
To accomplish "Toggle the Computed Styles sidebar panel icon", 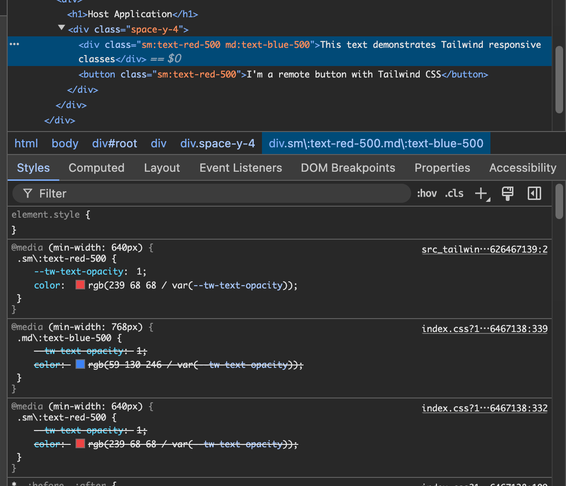I will coord(534,193).
